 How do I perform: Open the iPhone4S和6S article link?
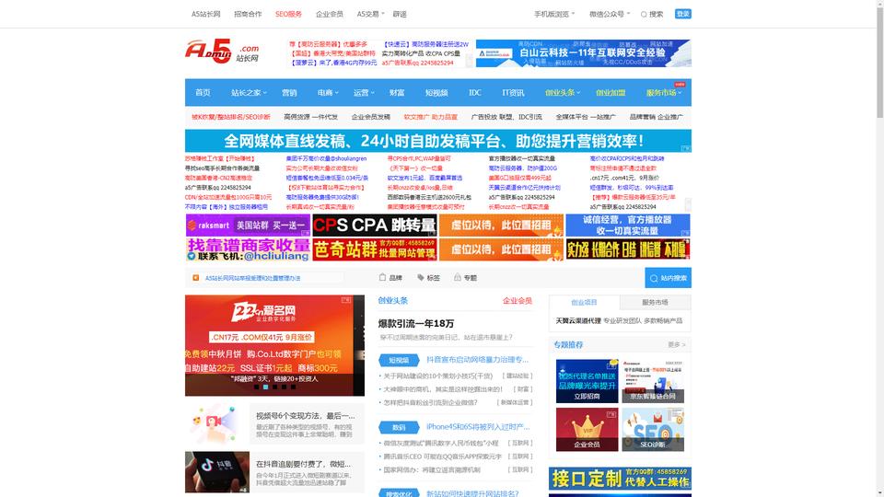pyautogui.click(x=478, y=427)
